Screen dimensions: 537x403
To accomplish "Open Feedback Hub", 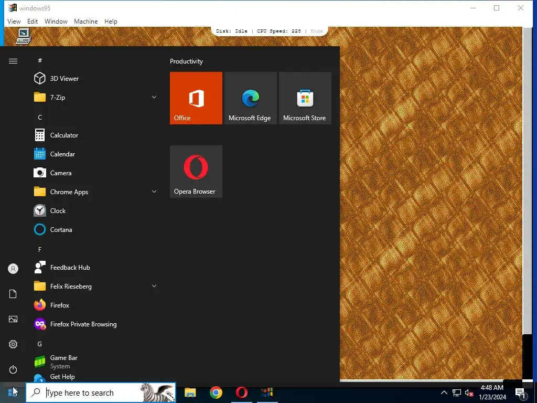I will (x=96, y=267).
